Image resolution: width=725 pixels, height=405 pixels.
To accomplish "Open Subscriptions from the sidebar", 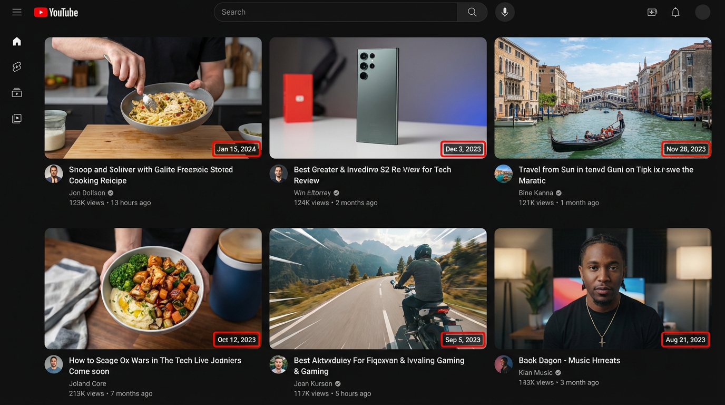I will pos(16,92).
